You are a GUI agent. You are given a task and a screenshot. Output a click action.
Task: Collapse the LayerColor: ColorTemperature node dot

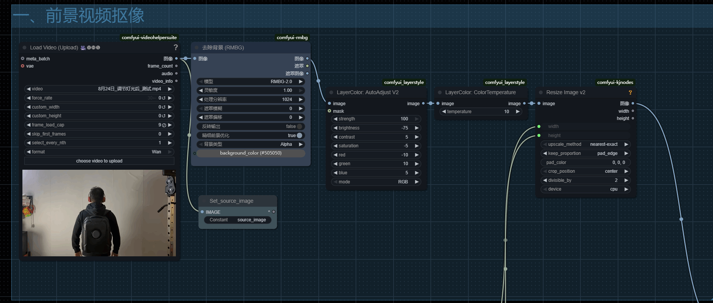click(440, 93)
